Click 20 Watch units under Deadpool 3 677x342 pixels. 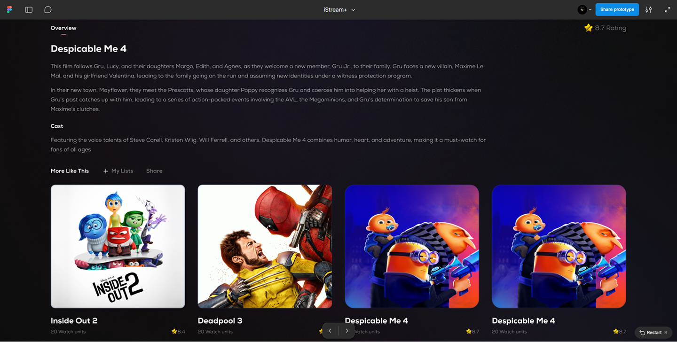tap(215, 332)
